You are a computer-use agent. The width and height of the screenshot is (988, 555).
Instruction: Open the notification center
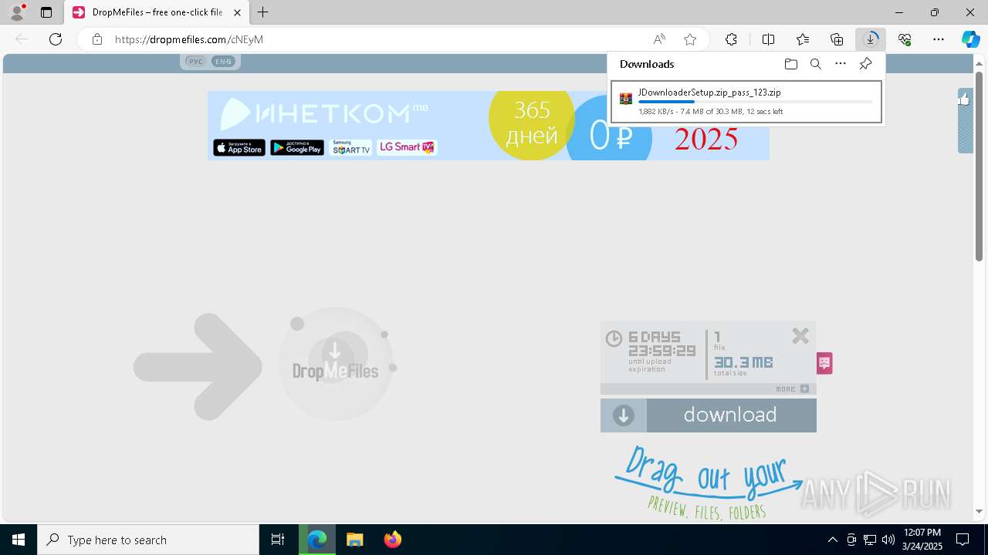[963, 540]
